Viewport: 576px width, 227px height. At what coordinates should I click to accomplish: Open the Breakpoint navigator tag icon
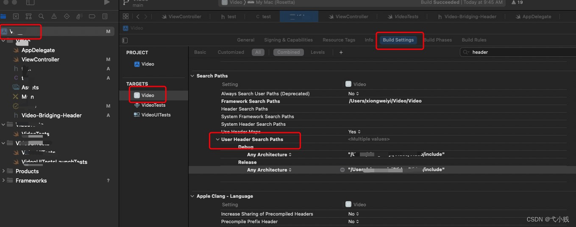[x=92, y=17]
